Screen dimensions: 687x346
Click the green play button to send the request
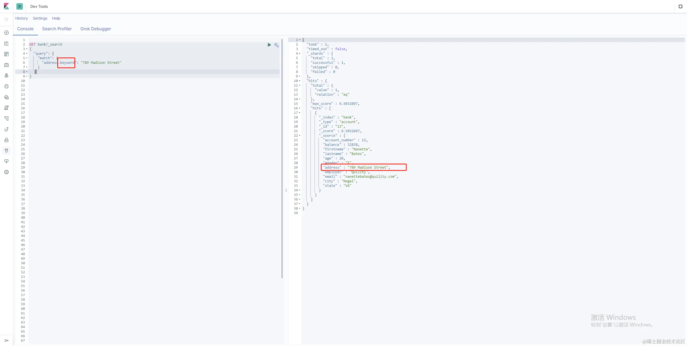(x=269, y=45)
